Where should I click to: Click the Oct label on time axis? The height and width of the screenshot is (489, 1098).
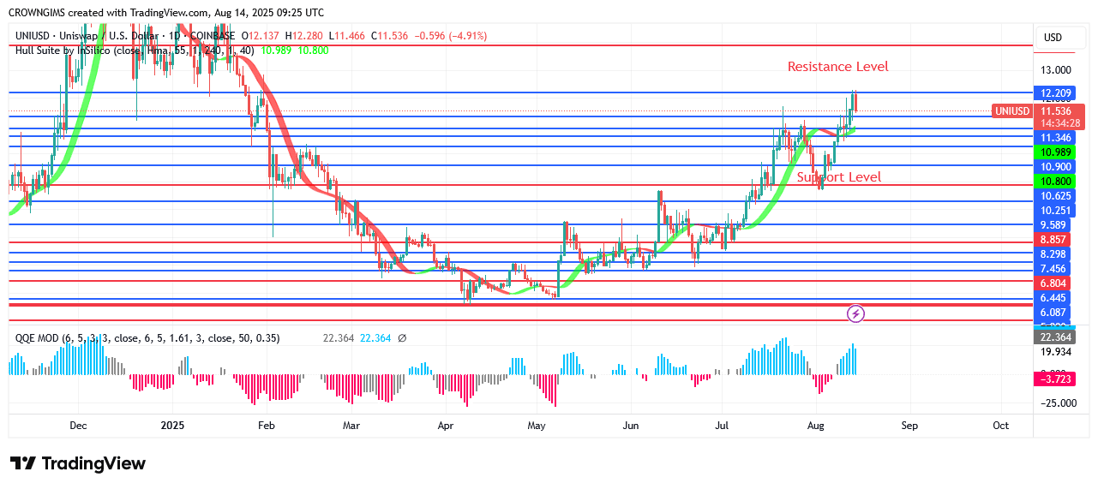click(1000, 426)
